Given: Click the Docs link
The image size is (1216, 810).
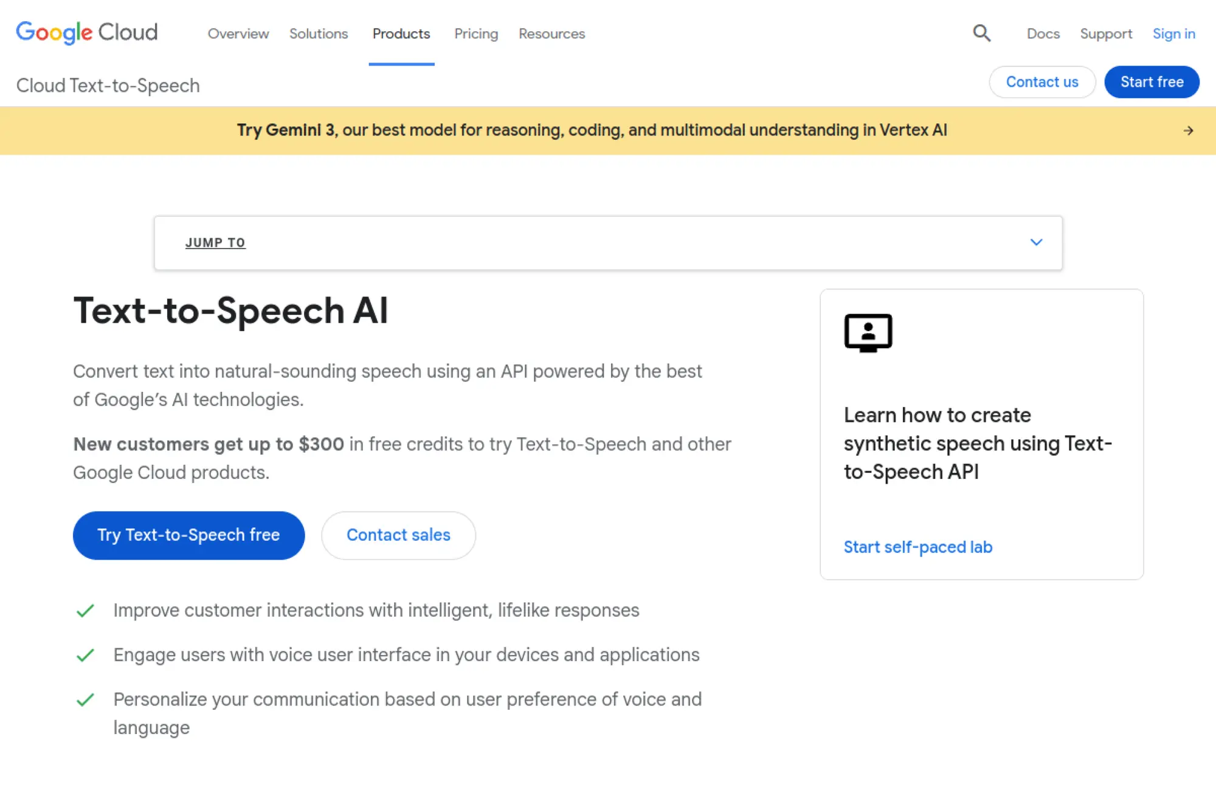Looking at the screenshot, I should pyautogui.click(x=1043, y=34).
